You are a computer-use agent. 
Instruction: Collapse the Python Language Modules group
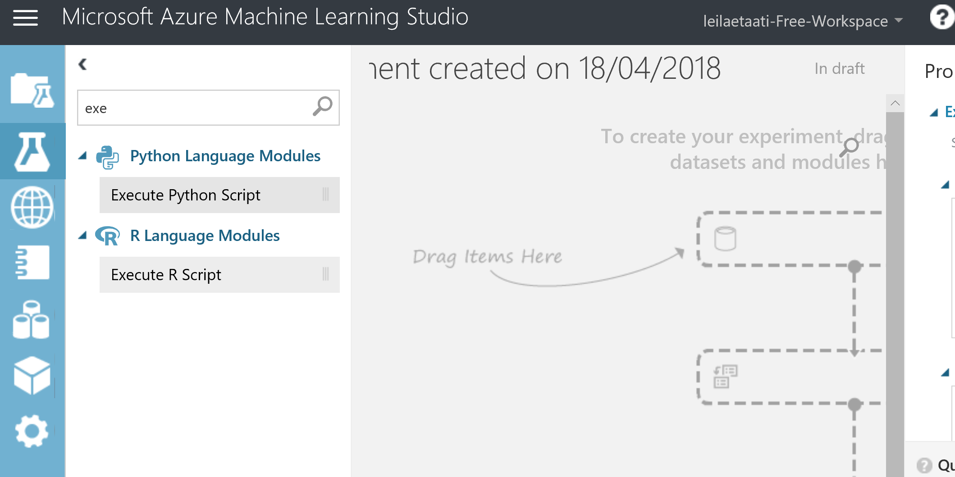(x=82, y=156)
